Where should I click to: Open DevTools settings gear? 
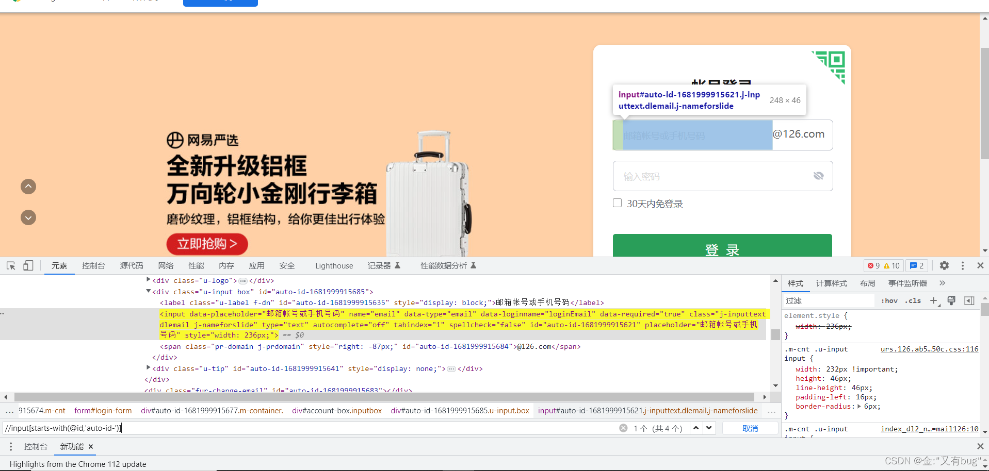tap(944, 265)
